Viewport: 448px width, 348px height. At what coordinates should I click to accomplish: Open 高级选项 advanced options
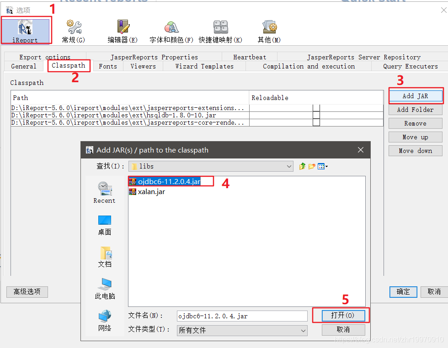(x=27, y=292)
